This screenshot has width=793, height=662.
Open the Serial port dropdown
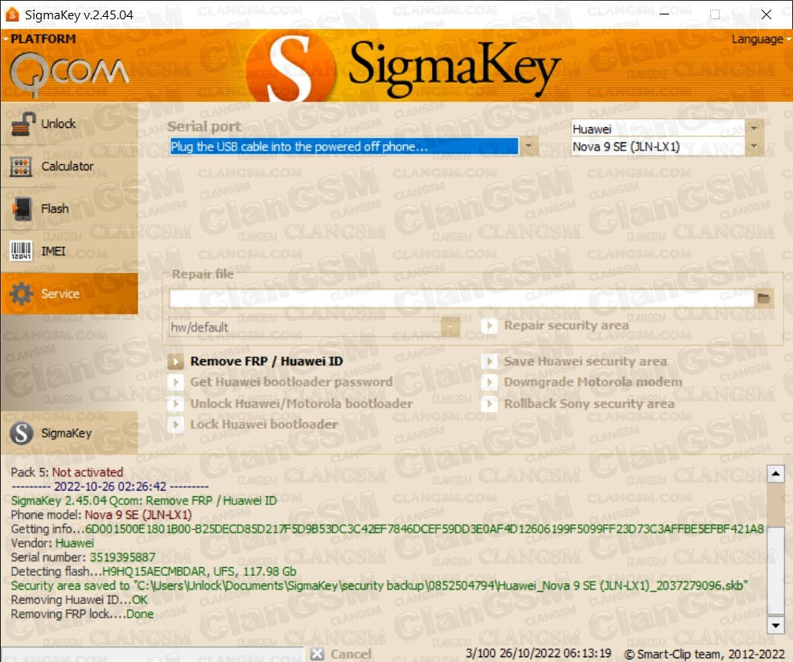point(528,146)
